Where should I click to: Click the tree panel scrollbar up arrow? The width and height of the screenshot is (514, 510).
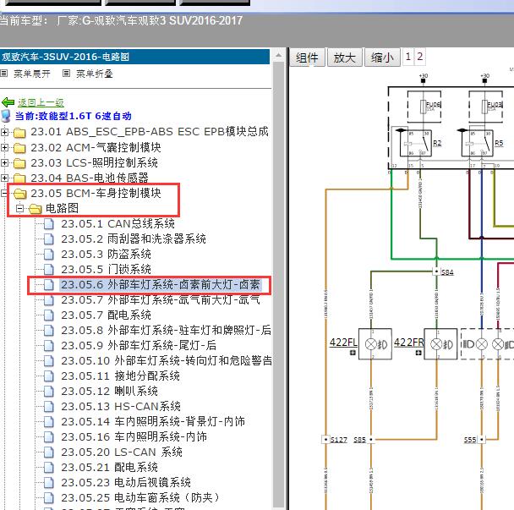[279, 55]
